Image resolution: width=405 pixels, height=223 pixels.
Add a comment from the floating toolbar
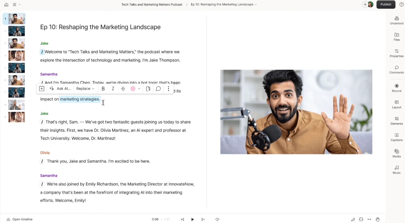[158, 89]
